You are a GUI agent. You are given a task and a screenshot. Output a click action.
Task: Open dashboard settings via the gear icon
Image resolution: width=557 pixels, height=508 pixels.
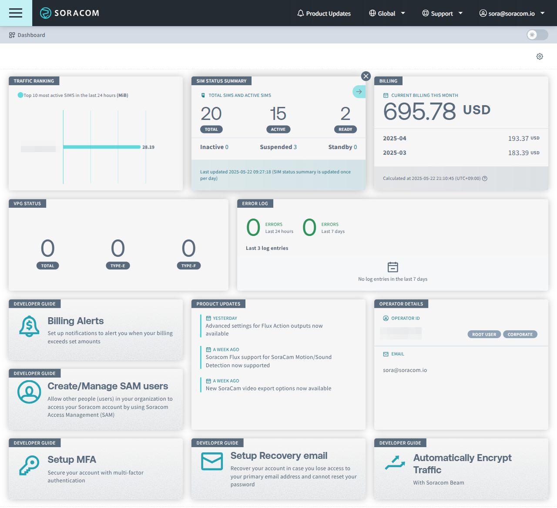540,56
